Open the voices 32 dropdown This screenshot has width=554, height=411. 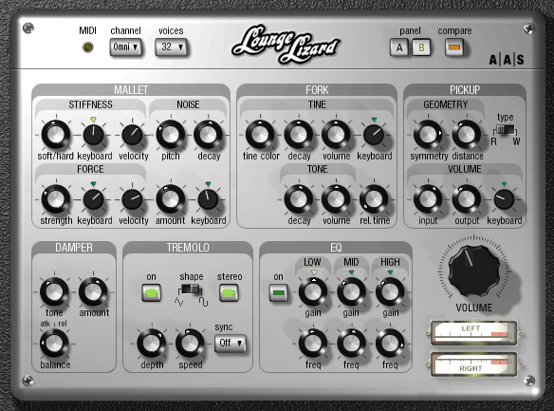[171, 47]
